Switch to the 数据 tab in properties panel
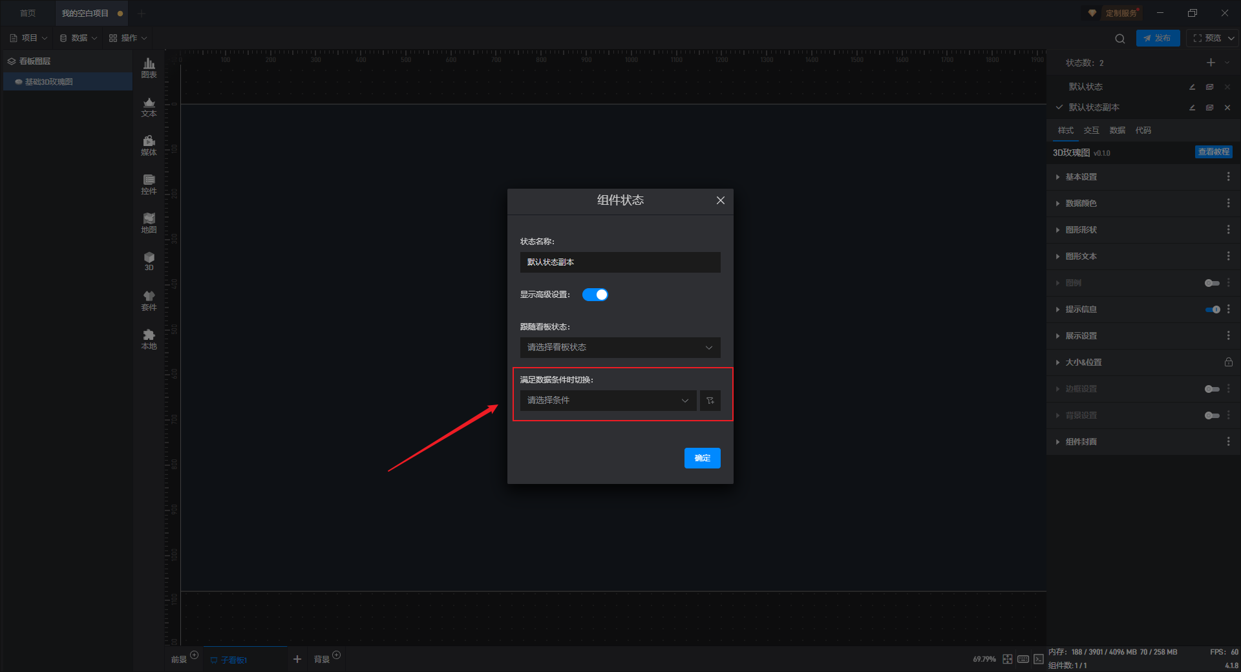1241x672 pixels. [1118, 131]
